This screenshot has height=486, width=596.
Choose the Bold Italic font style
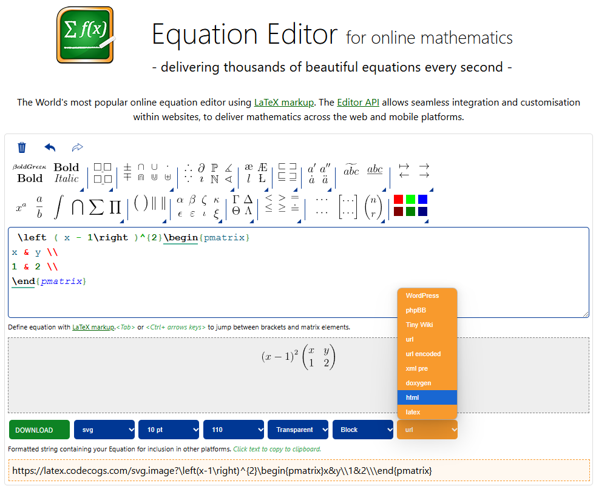tap(67, 174)
